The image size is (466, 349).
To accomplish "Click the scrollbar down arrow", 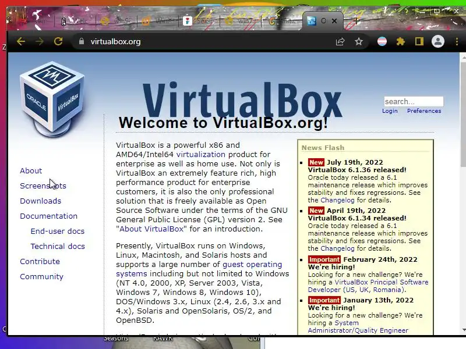I will point(464,330).
